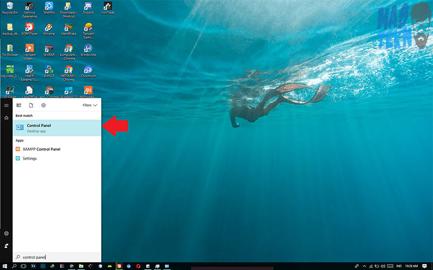Open File Explorer from the taskbar
The height and width of the screenshot is (270, 433).
81,266
